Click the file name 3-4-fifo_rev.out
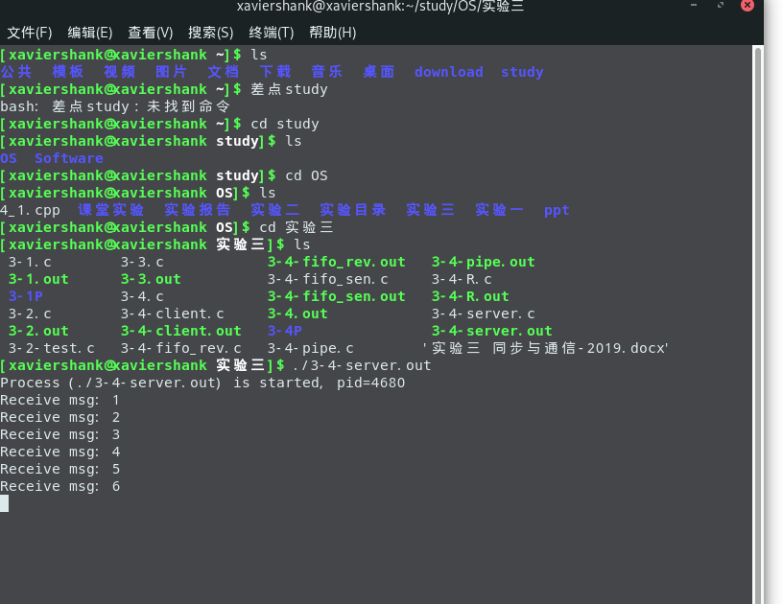This screenshot has height=604, width=783. [x=337, y=262]
